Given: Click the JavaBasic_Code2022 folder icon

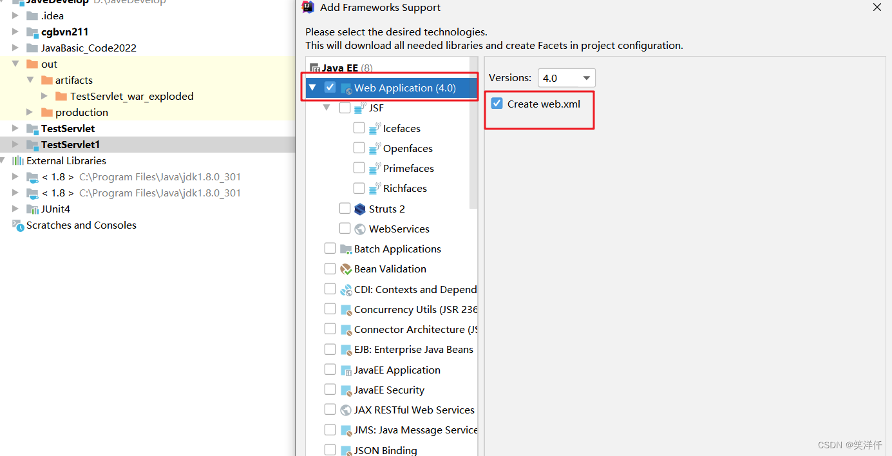Looking at the screenshot, I should pyautogui.click(x=32, y=48).
